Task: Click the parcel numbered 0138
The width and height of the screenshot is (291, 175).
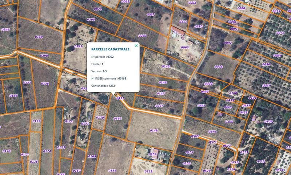Action: (45, 84)
